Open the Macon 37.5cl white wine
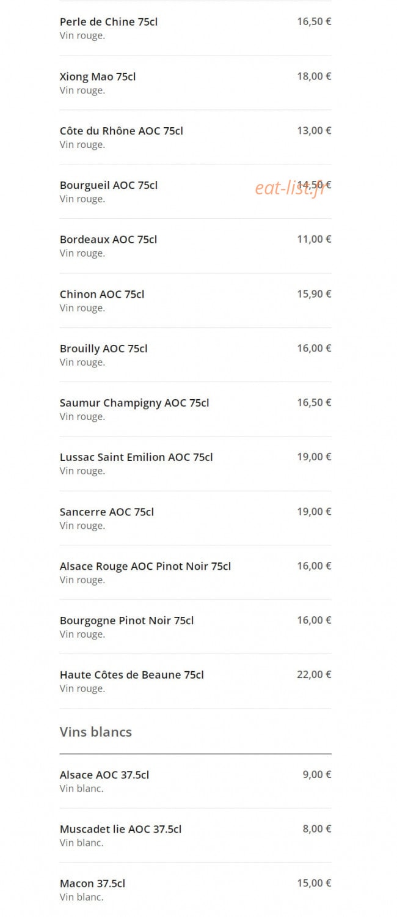The image size is (397, 917). pos(195,889)
